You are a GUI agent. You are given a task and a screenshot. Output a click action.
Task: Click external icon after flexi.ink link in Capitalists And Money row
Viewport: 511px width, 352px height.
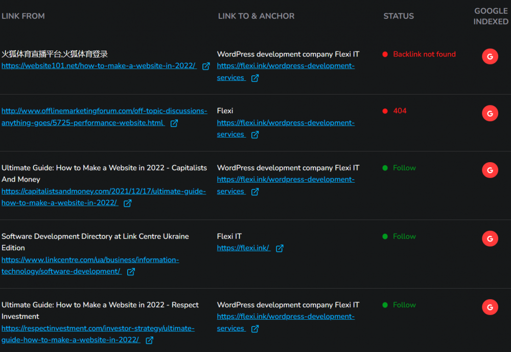(x=255, y=191)
